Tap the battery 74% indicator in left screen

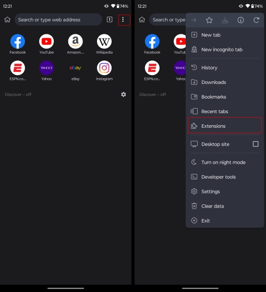[x=123, y=6]
